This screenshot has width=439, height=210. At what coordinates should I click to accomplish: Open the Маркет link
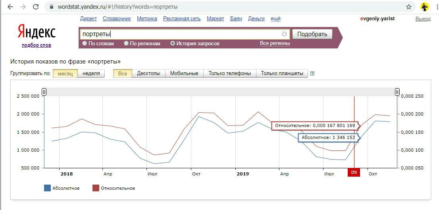click(x=215, y=19)
